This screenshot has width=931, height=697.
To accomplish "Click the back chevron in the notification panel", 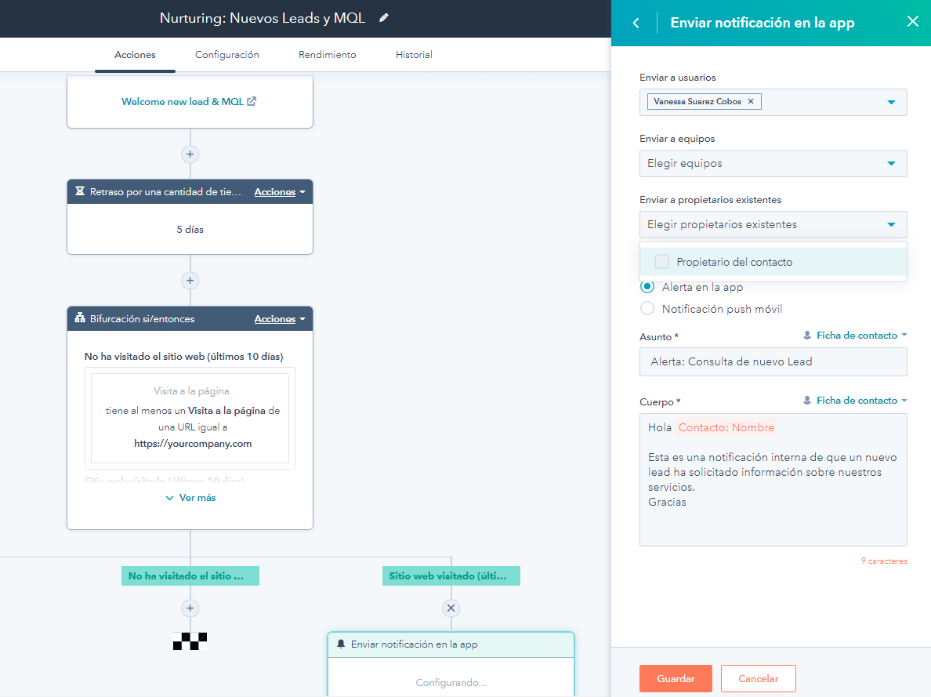I will click(636, 23).
